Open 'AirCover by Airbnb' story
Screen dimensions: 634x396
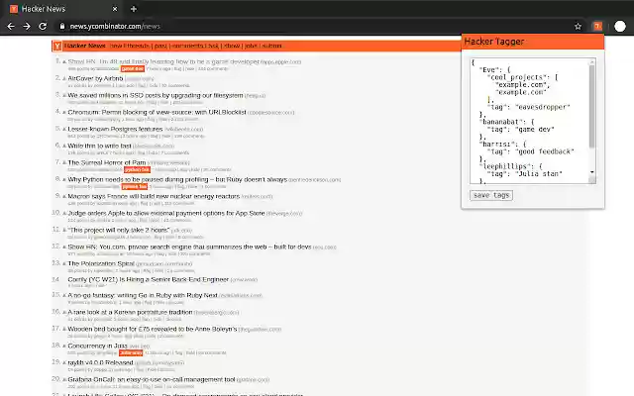tap(95, 78)
